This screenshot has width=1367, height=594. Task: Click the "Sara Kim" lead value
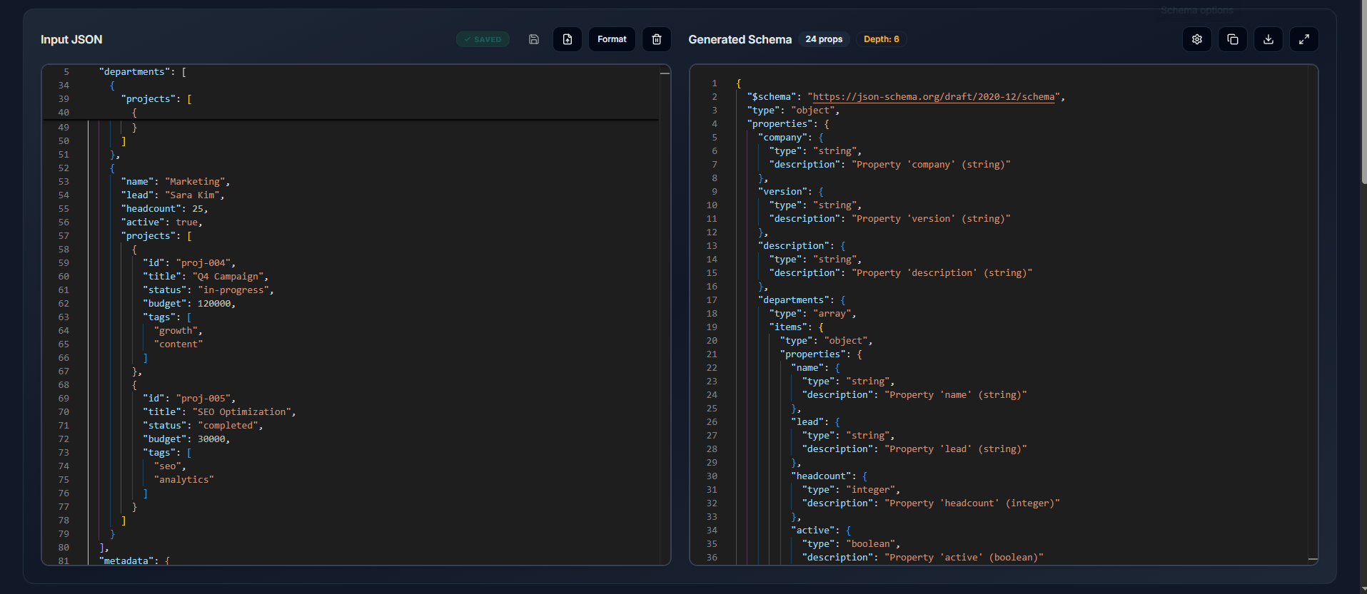click(193, 195)
